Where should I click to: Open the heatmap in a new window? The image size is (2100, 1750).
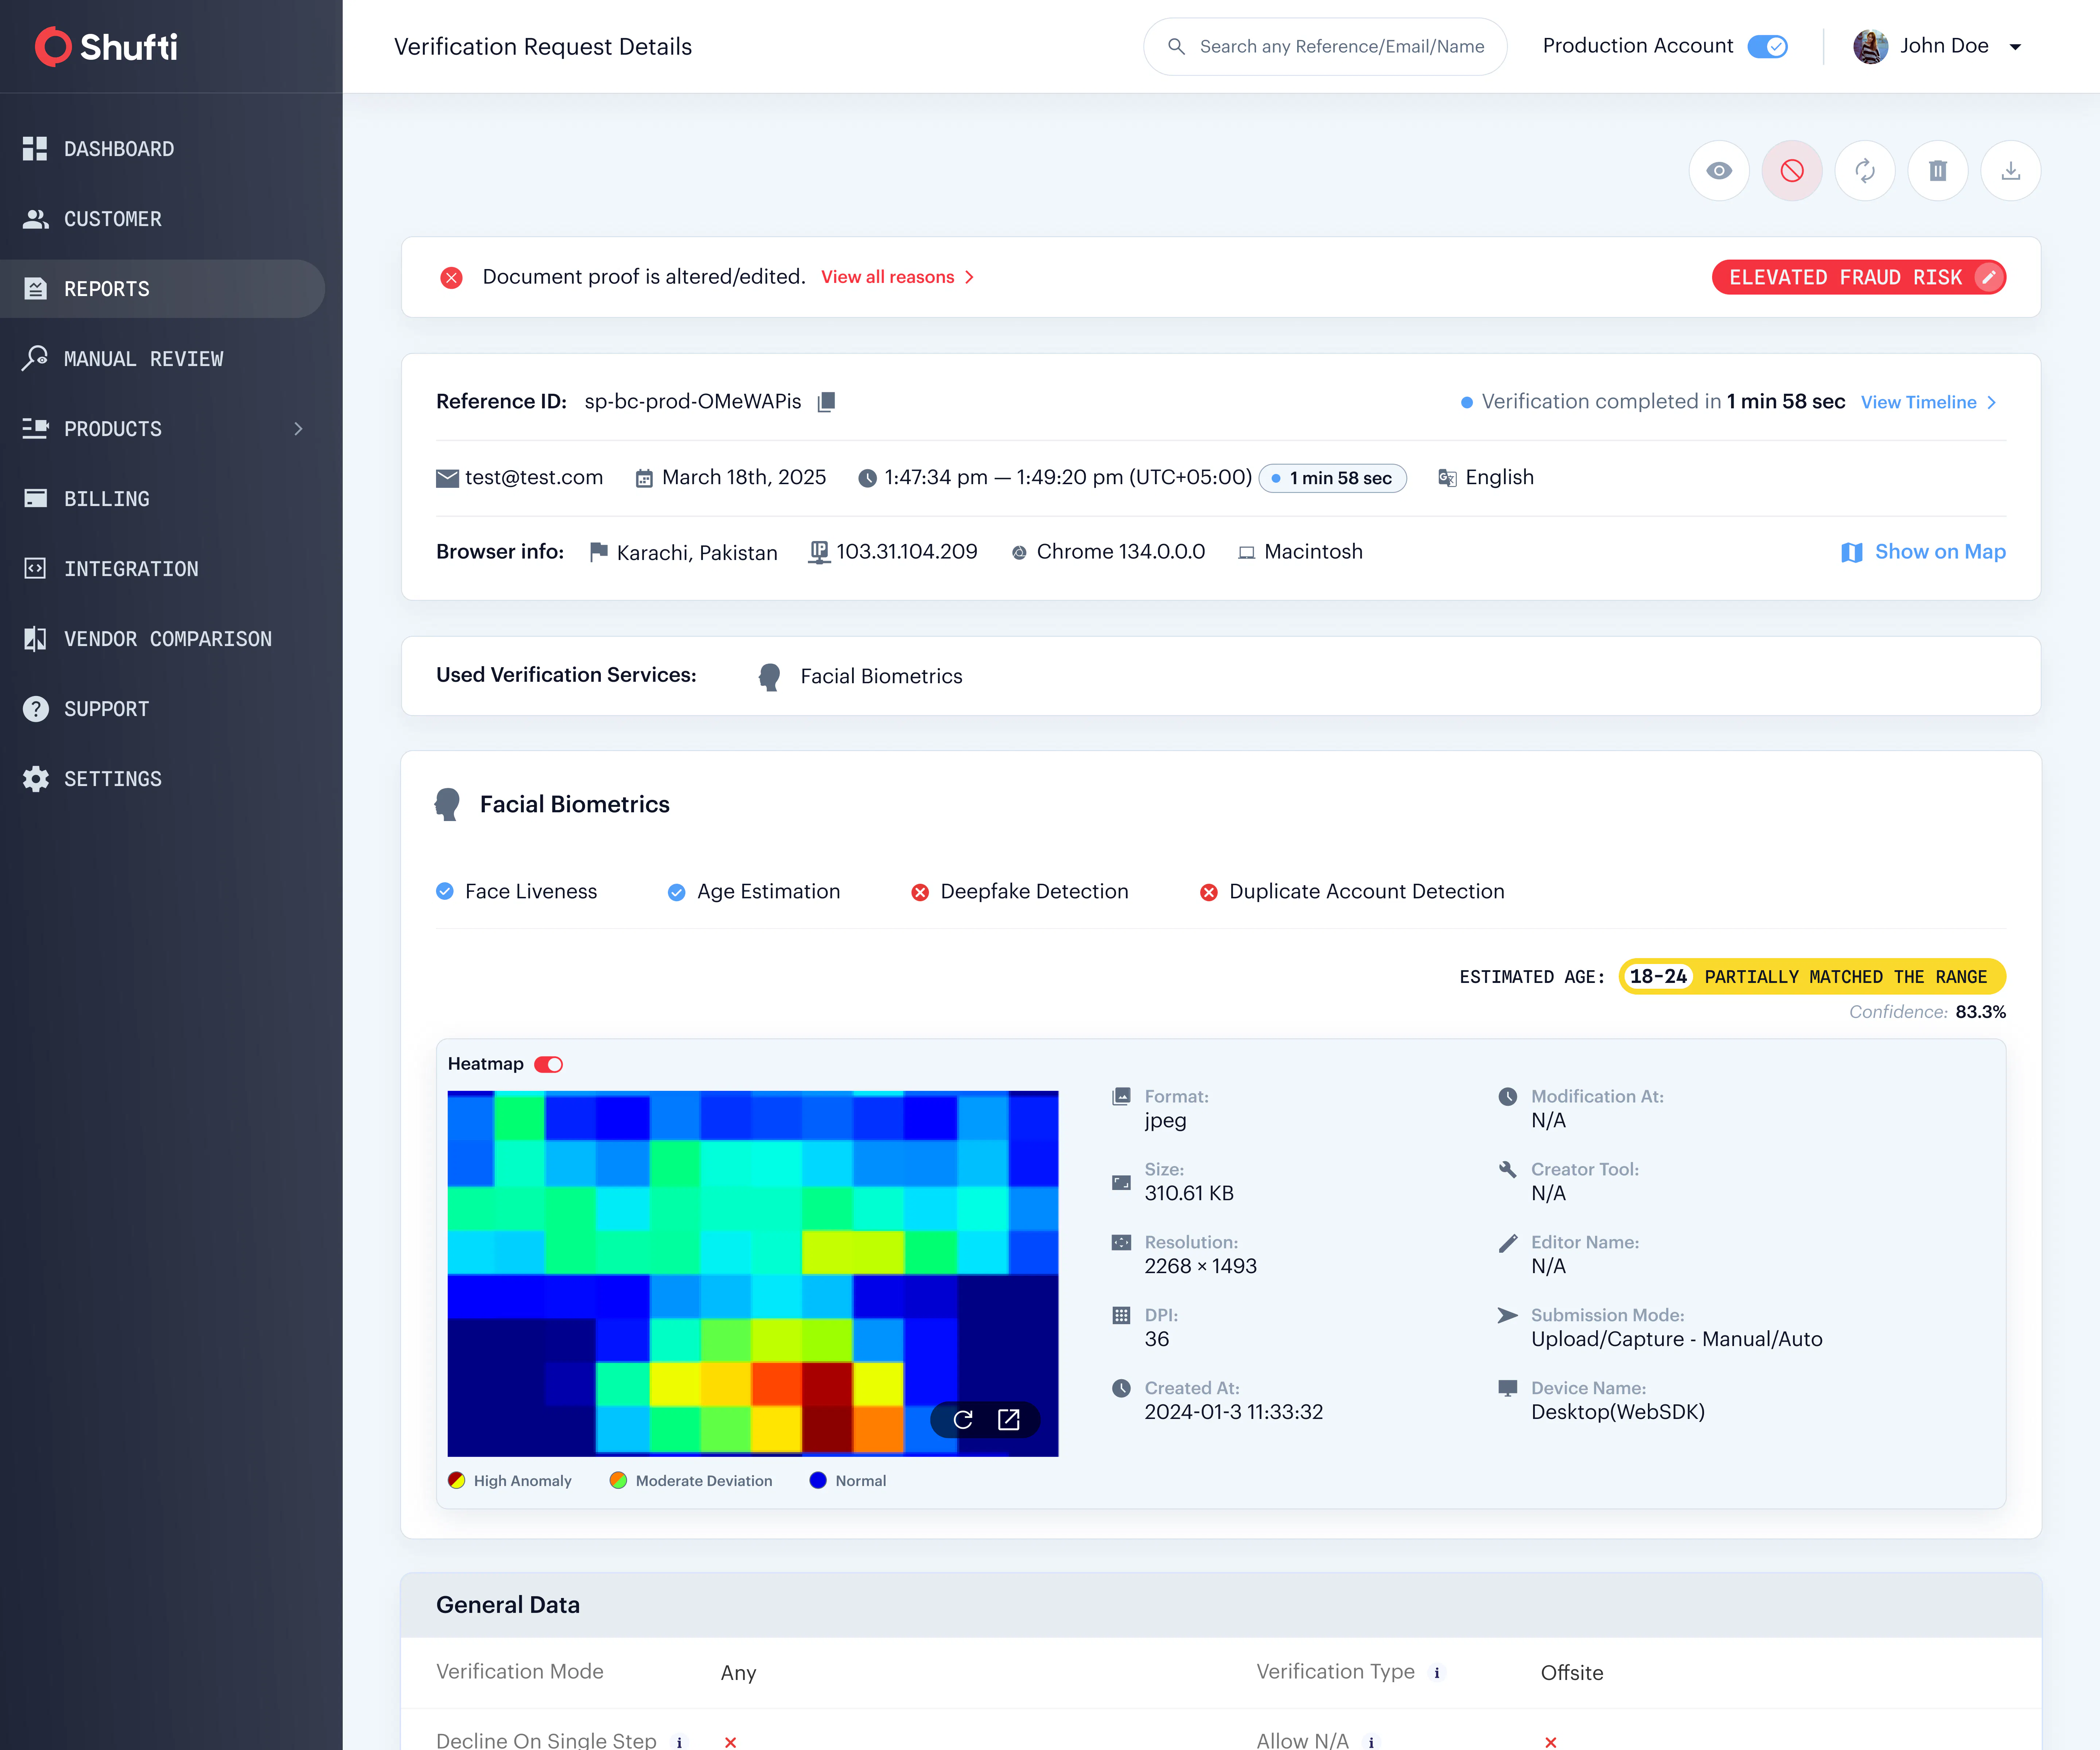point(1009,1420)
